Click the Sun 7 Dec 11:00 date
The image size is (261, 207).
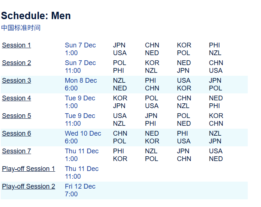80,67
